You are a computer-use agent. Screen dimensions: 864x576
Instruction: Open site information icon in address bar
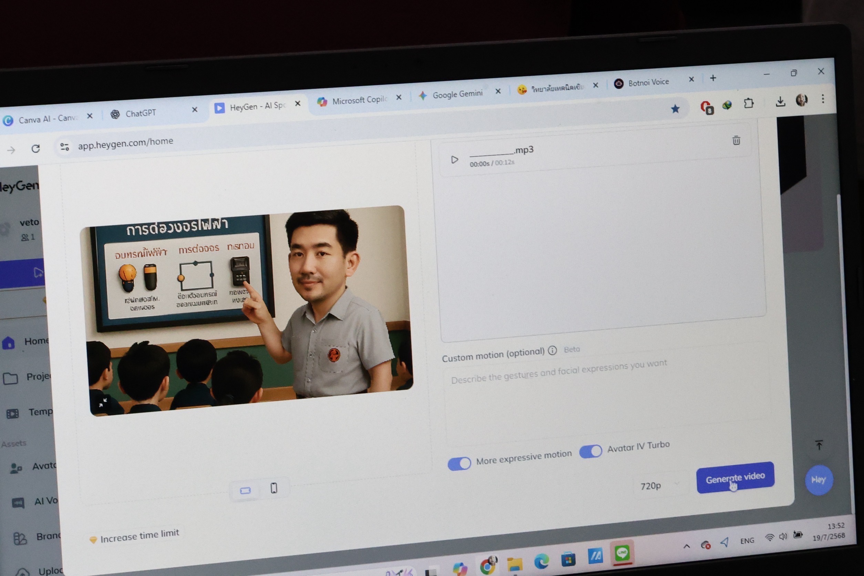point(65,147)
